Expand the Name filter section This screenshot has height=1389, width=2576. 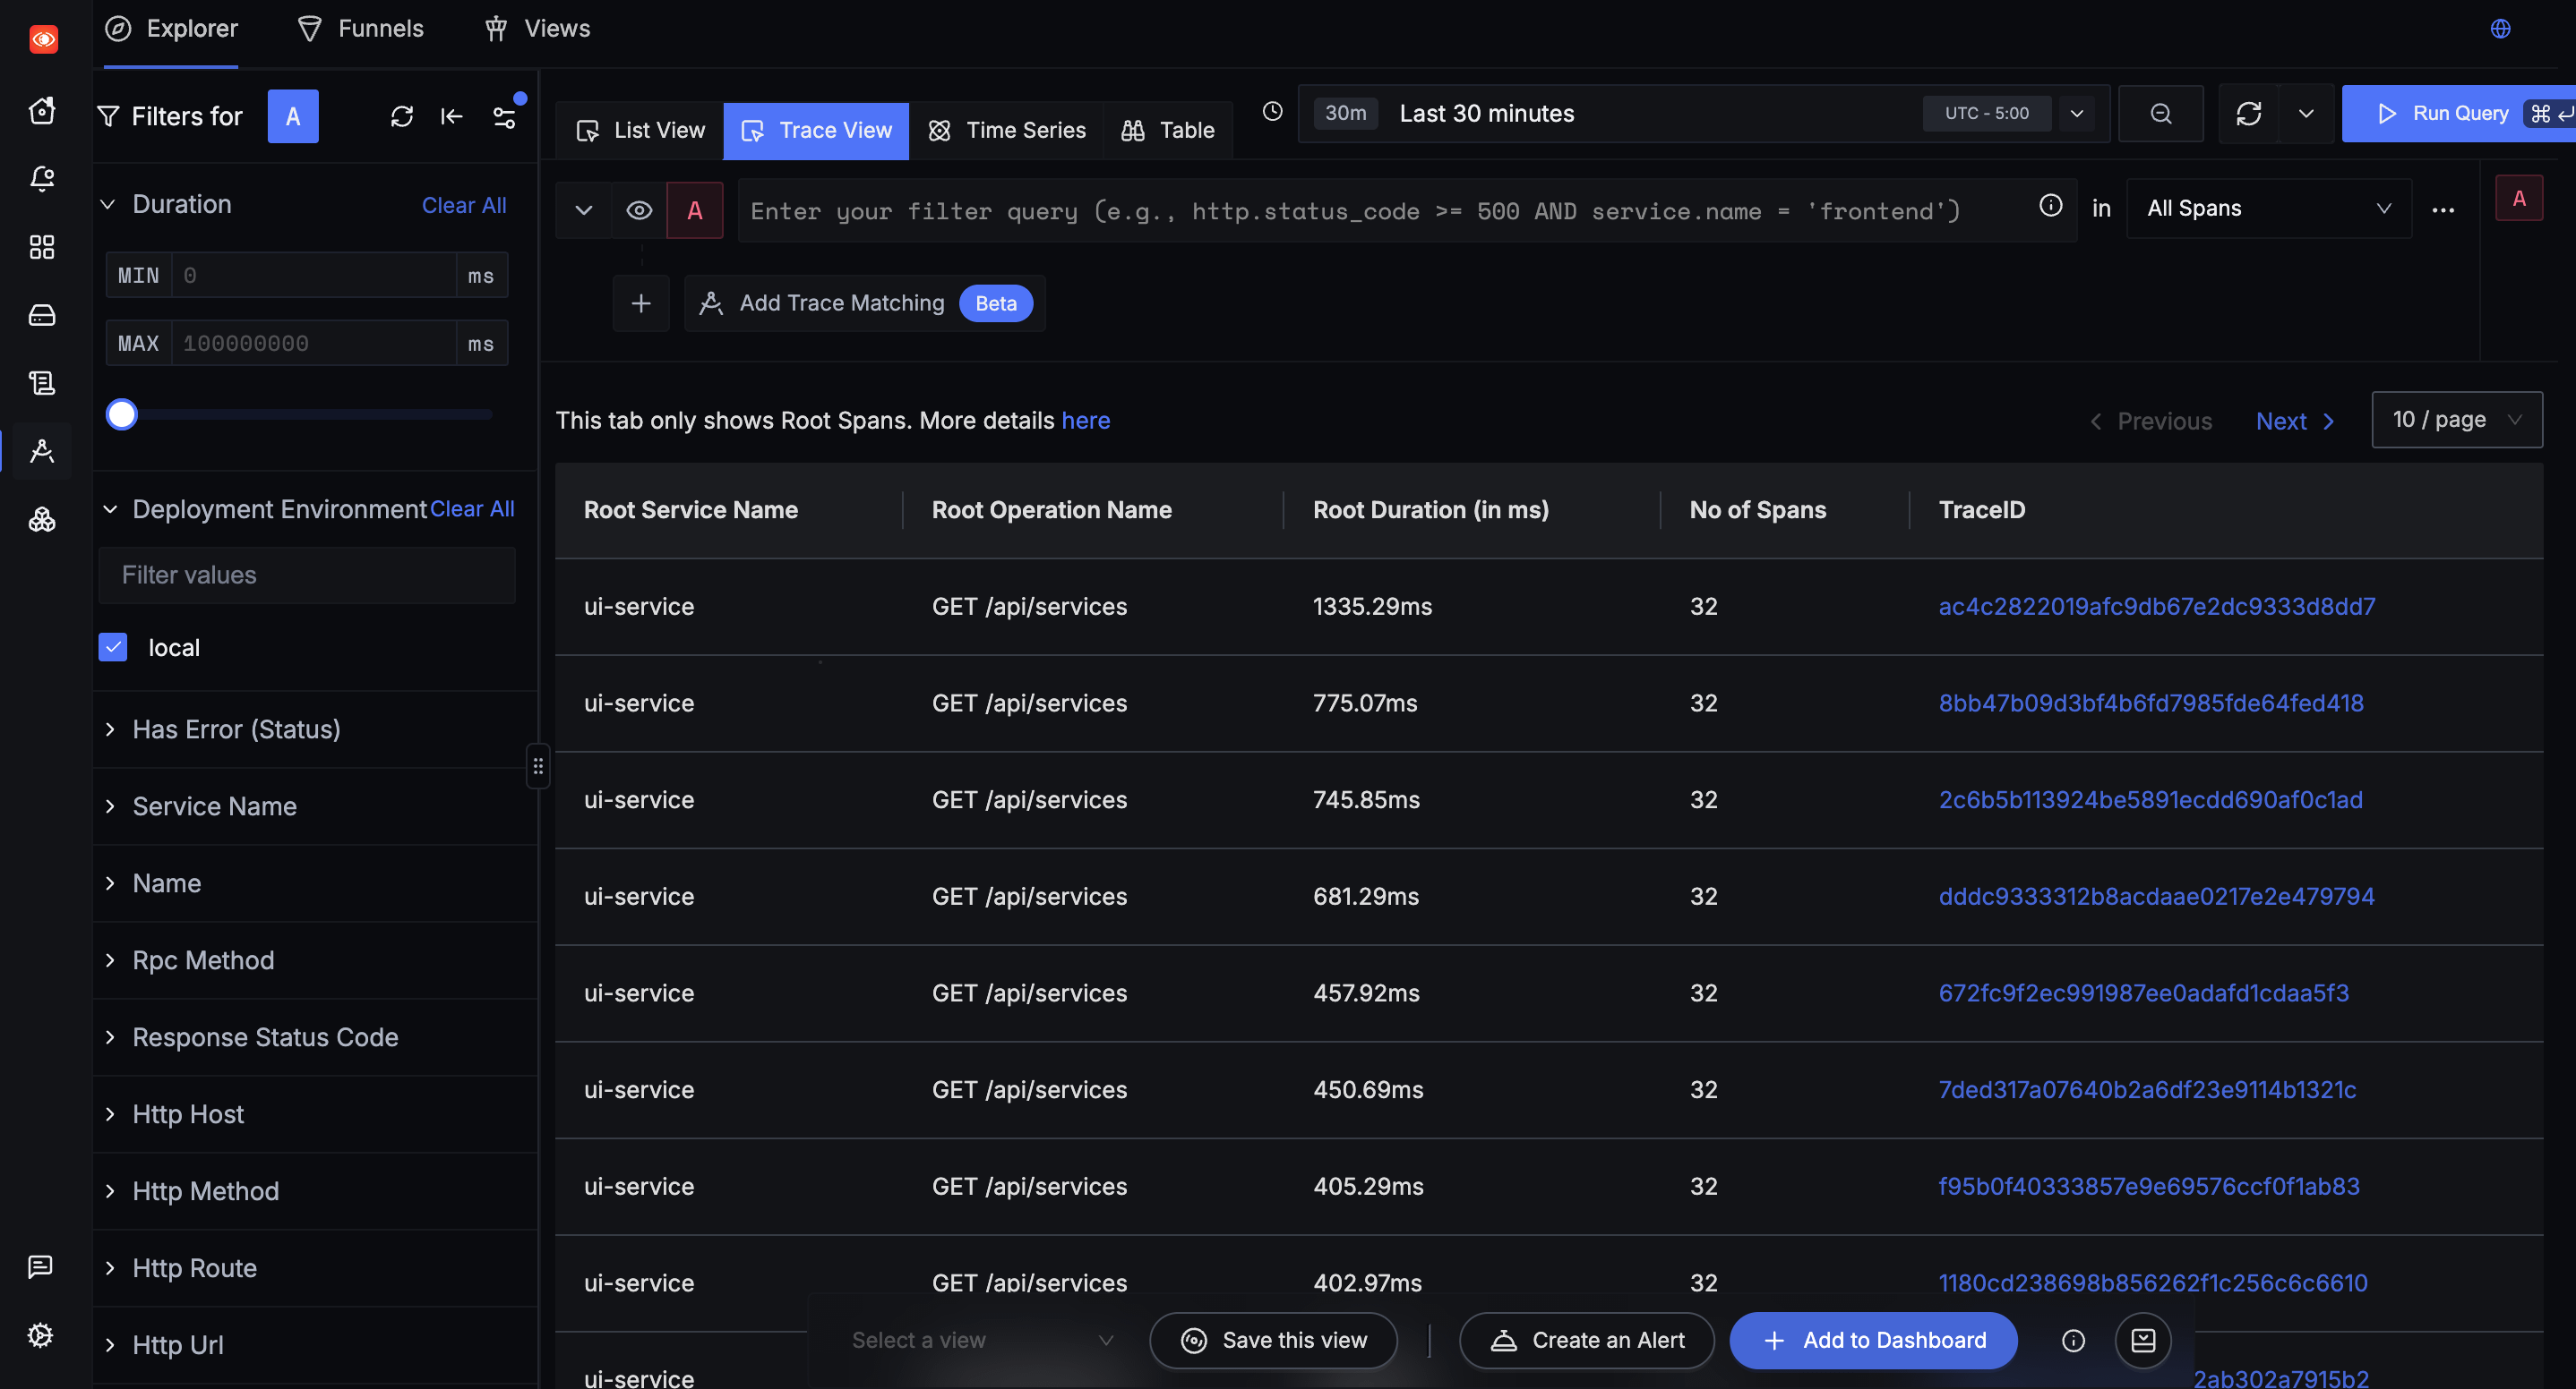coord(110,883)
